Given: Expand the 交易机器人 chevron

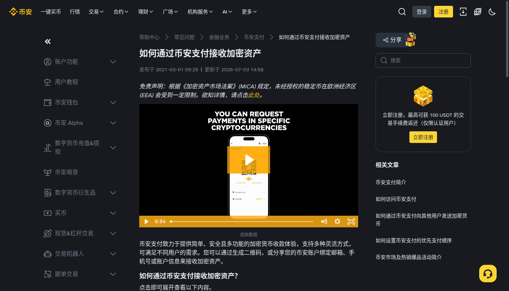Looking at the screenshot, I should 113,254.
